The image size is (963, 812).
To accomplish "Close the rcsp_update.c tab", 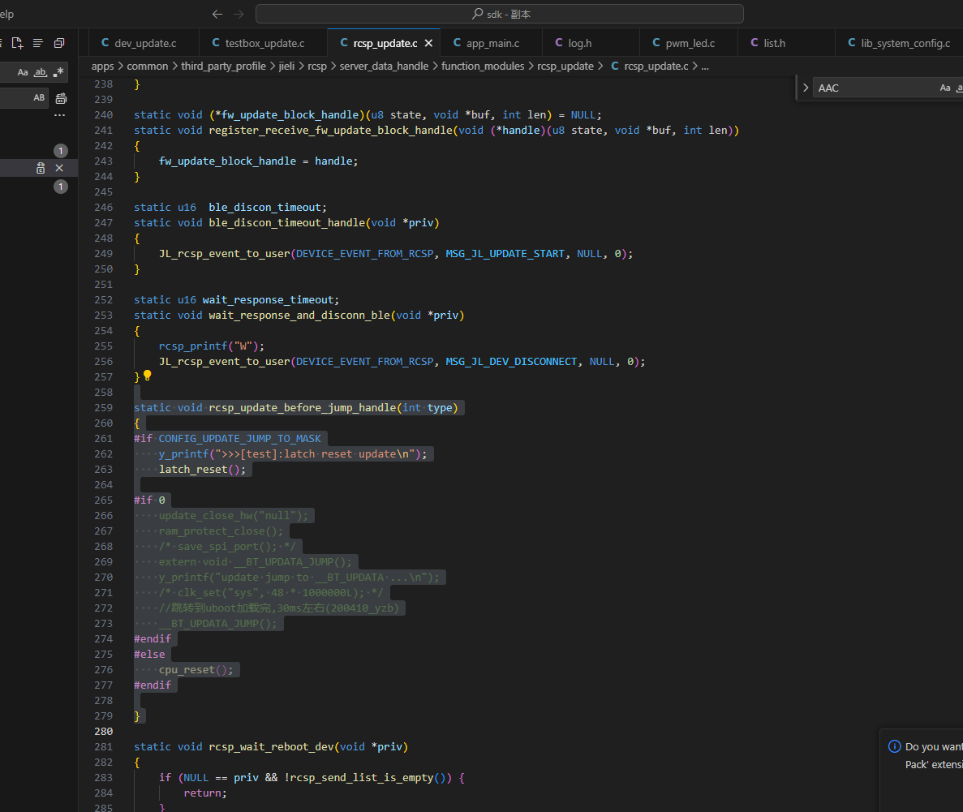I will [428, 43].
